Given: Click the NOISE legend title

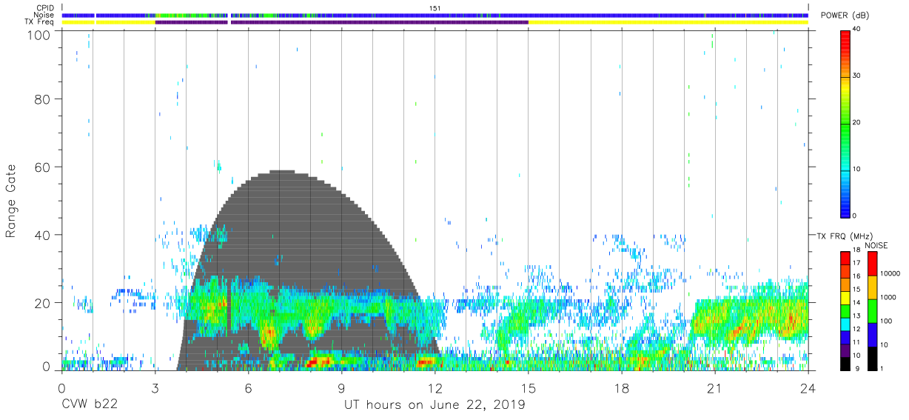Looking at the screenshot, I should click(x=876, y=245).
